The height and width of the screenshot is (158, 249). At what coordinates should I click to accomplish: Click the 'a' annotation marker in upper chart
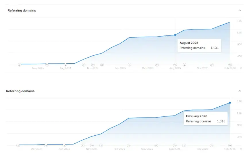tap(84, 65)
